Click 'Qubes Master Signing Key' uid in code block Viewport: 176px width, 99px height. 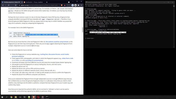21,36
